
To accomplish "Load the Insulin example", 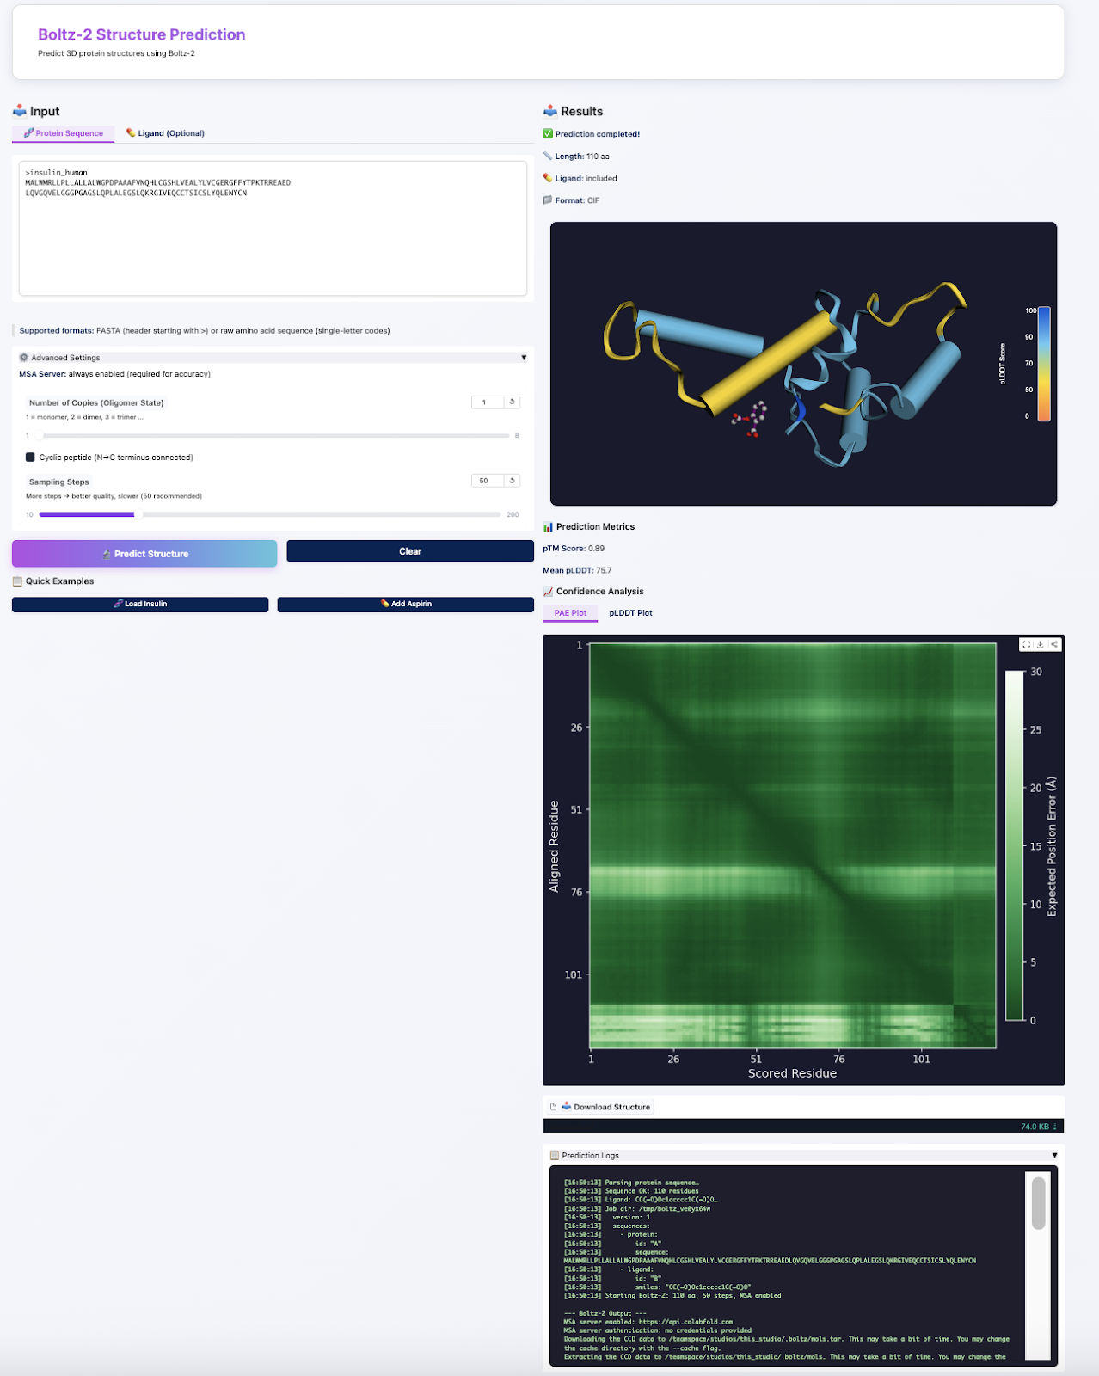I will 140,604.
